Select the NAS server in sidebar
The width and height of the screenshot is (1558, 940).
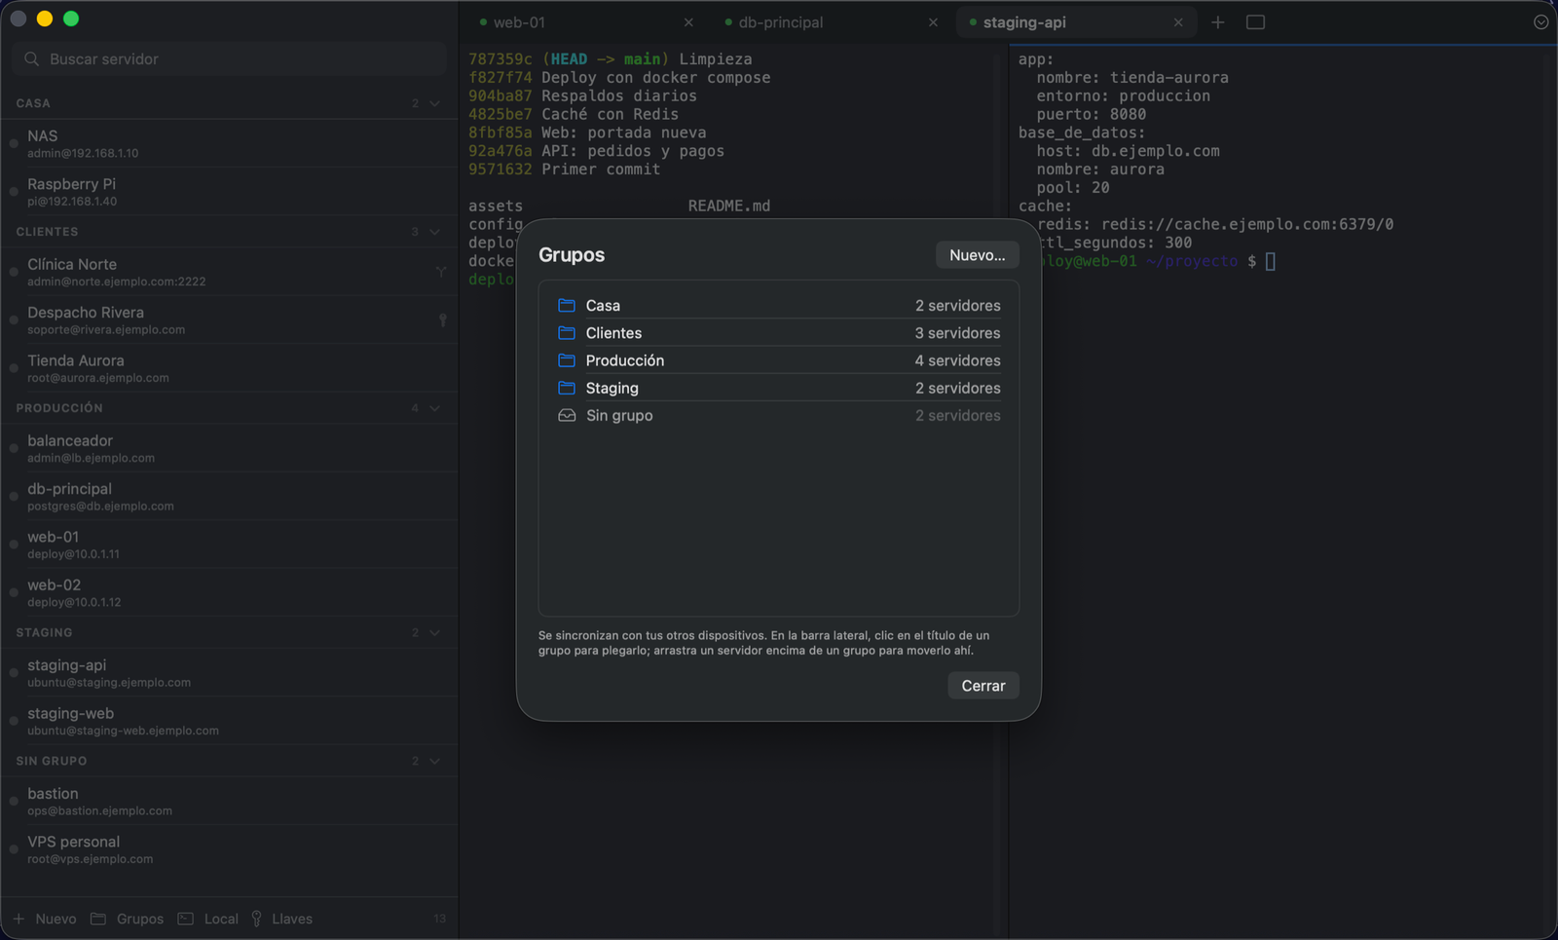[229, 143]
